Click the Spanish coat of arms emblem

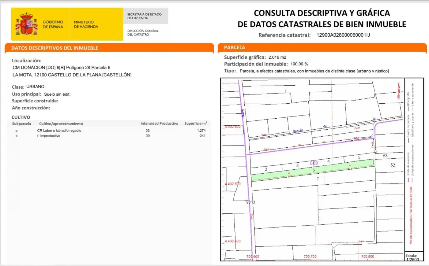[x=26, y=24]
